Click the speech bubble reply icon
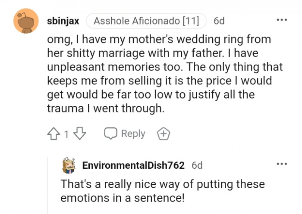302x214 pixels. point(111,134)
